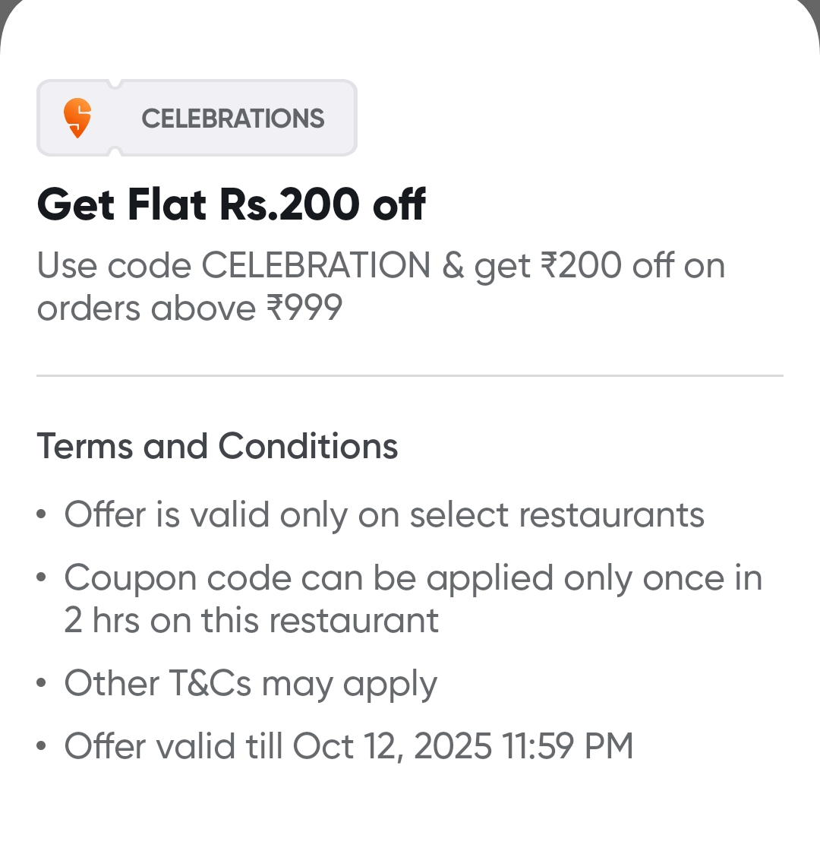Select "Offer is valid only on select restaurants"
The image size is (820, 867).
(x=384, y=514)
